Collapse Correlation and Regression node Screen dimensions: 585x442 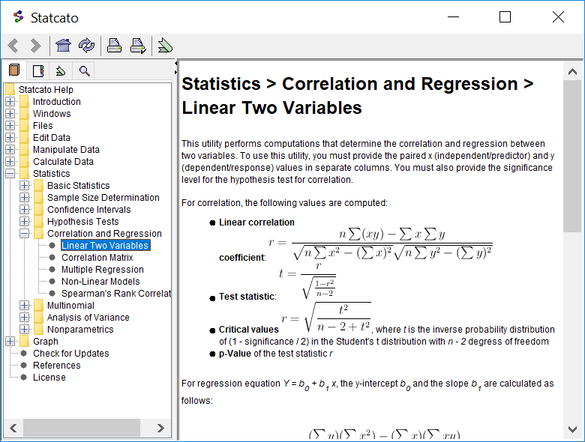point(25,234)
